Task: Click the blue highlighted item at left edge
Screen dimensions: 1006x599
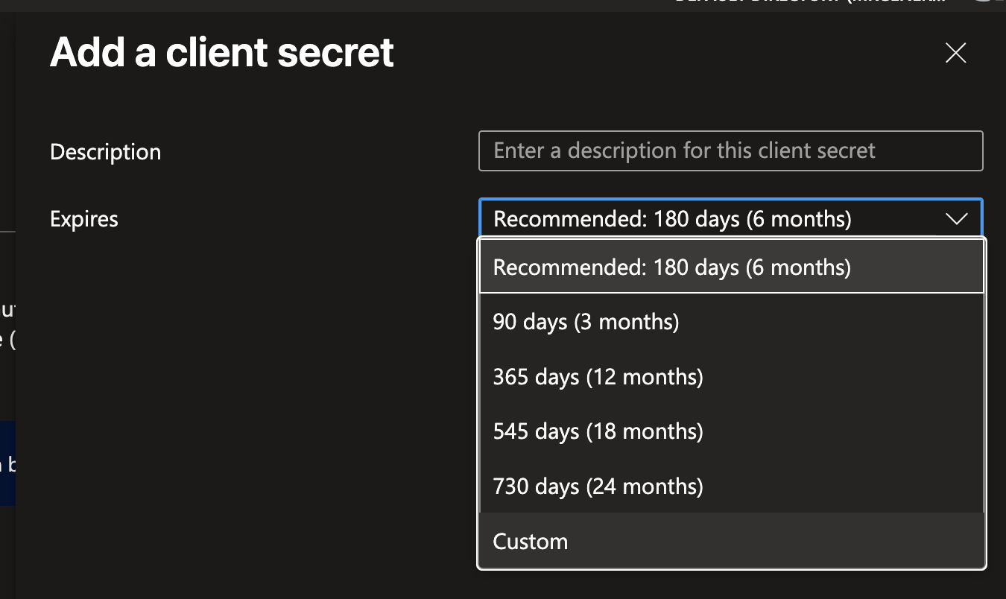Action: coord(7,463)
